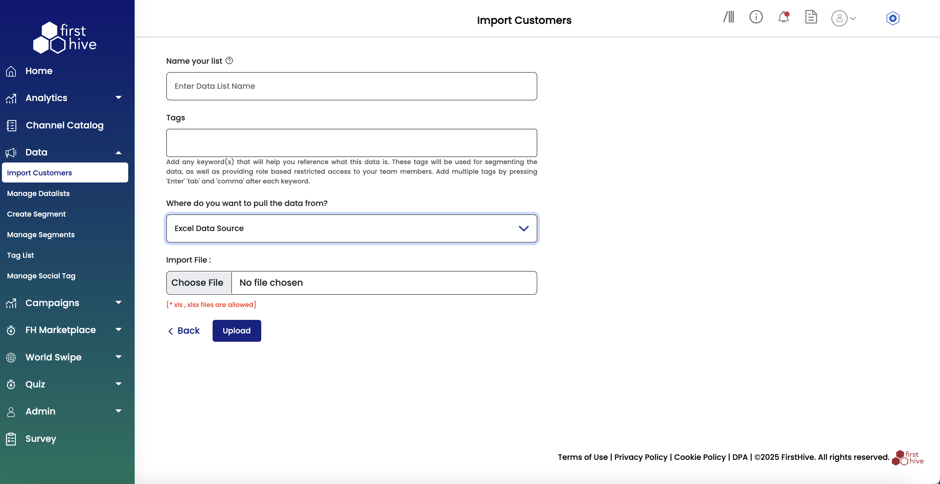This screenshot has height=484, width=940.
Task: Click Choose File button
Action: coord(199,283)
